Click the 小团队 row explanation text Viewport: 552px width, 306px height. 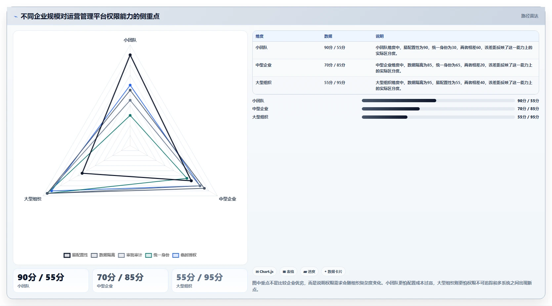click(x=454, y=51)
